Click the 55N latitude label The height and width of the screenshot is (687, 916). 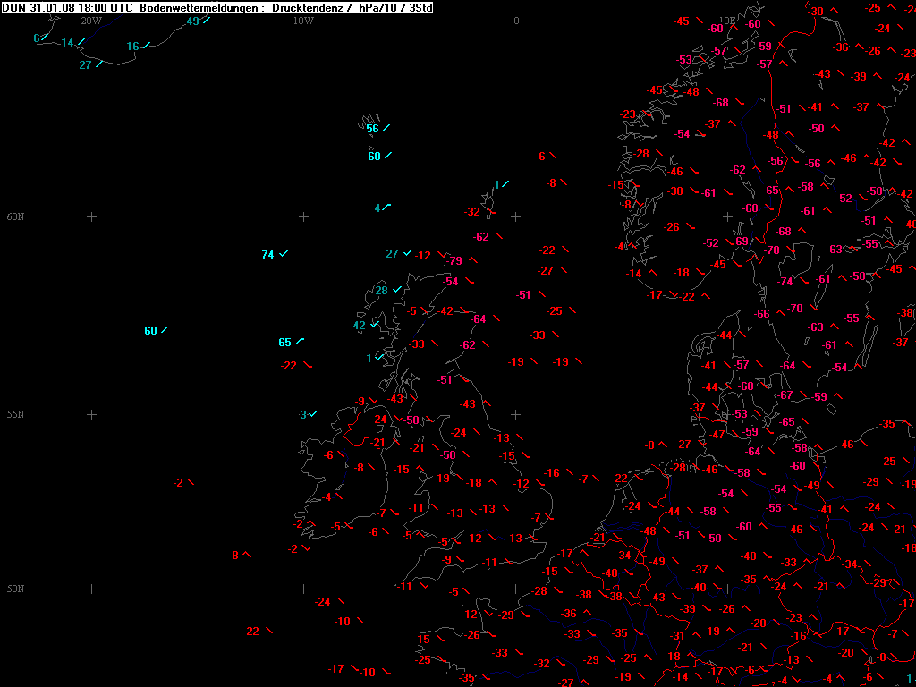[15, 414]
